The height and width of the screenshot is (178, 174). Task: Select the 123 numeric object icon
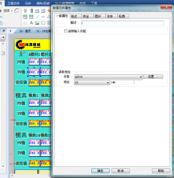coord(43,11)
